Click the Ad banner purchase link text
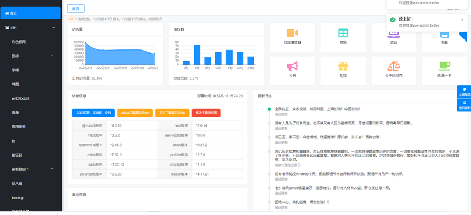The width and height of the screenshot is (471, 215). (x=119, y=19)
